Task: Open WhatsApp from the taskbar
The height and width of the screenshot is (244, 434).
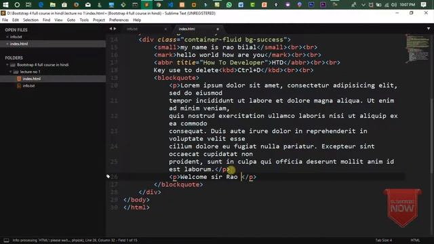Action: (229, 5)
